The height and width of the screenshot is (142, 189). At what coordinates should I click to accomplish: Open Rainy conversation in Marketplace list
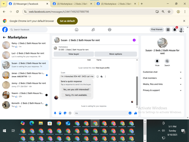(x=25, y=45)
